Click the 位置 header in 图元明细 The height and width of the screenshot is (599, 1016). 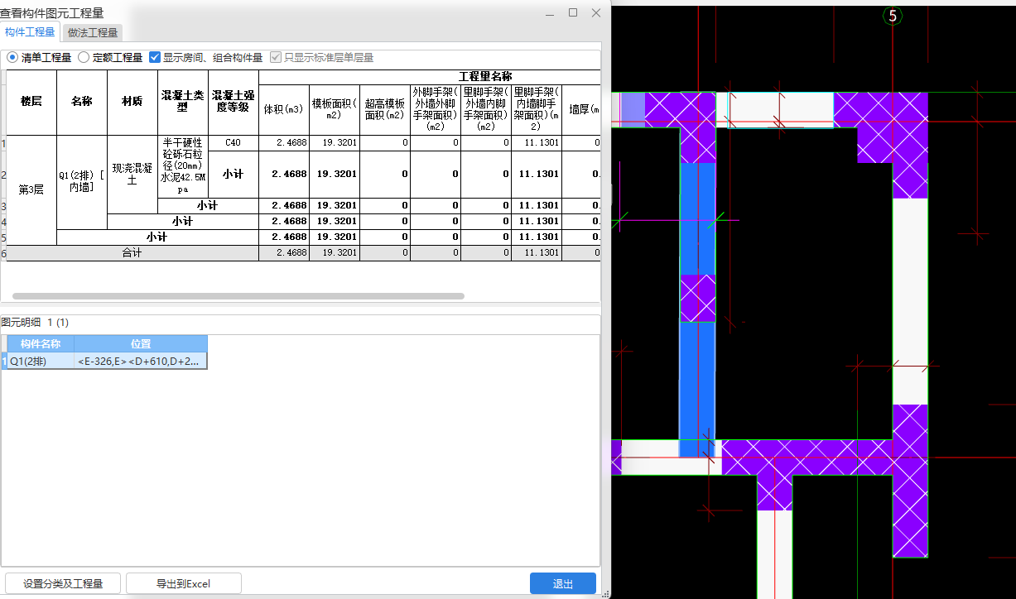pos(141,343)
